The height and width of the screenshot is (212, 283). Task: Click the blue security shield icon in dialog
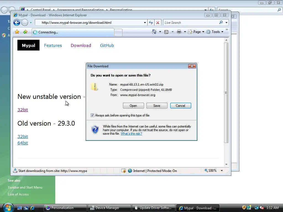click(95, 130)
